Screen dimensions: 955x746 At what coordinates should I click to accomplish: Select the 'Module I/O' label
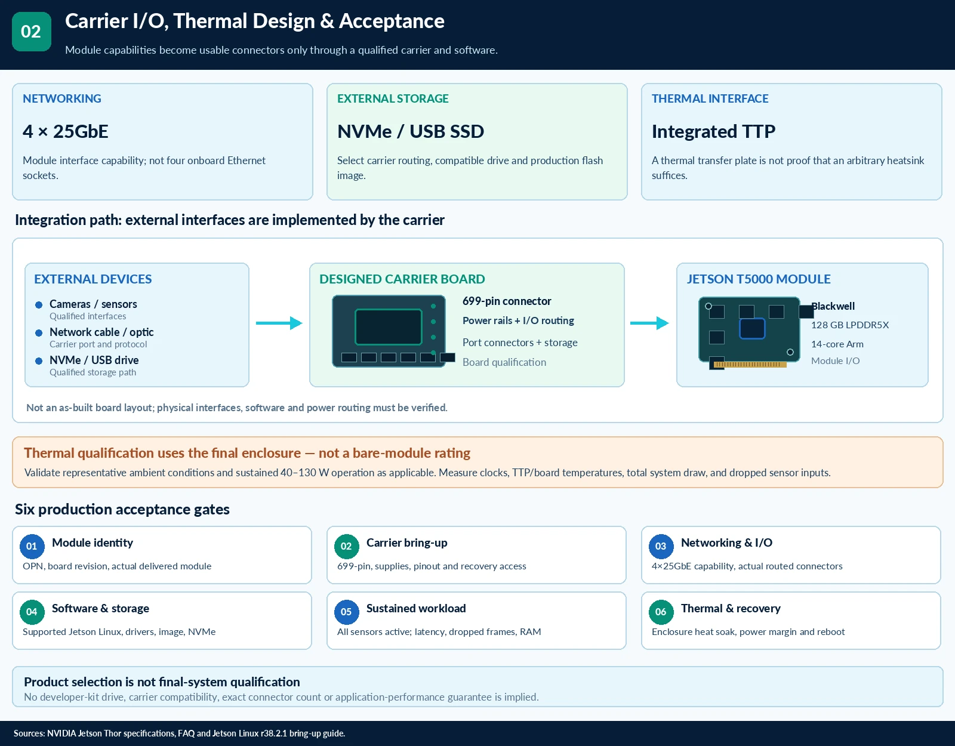[836, 361]
